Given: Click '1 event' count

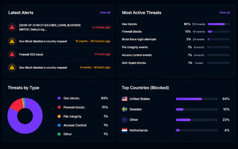Looking at the screenshot, I should tap(199, 63).
